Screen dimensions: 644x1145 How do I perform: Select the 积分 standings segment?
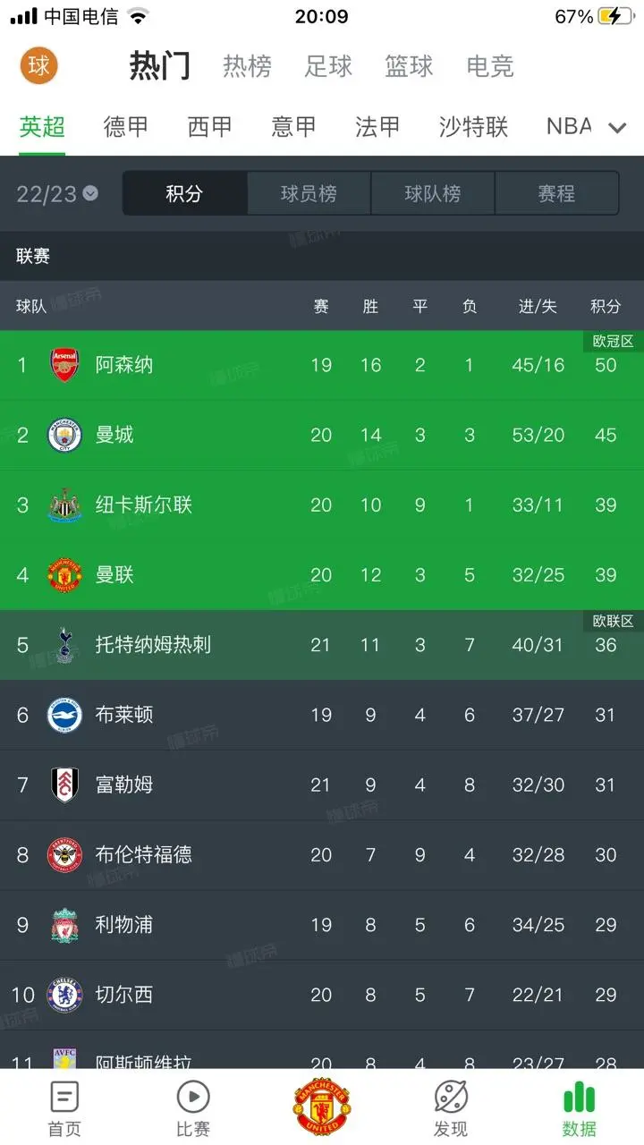(184, 193)
